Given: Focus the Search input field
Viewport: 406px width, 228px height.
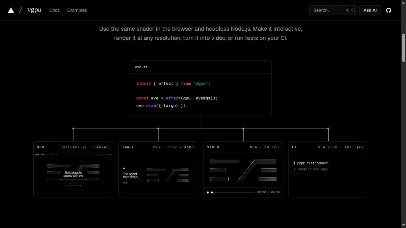Looking at the screenshot, I should click(x=333, y=10).
